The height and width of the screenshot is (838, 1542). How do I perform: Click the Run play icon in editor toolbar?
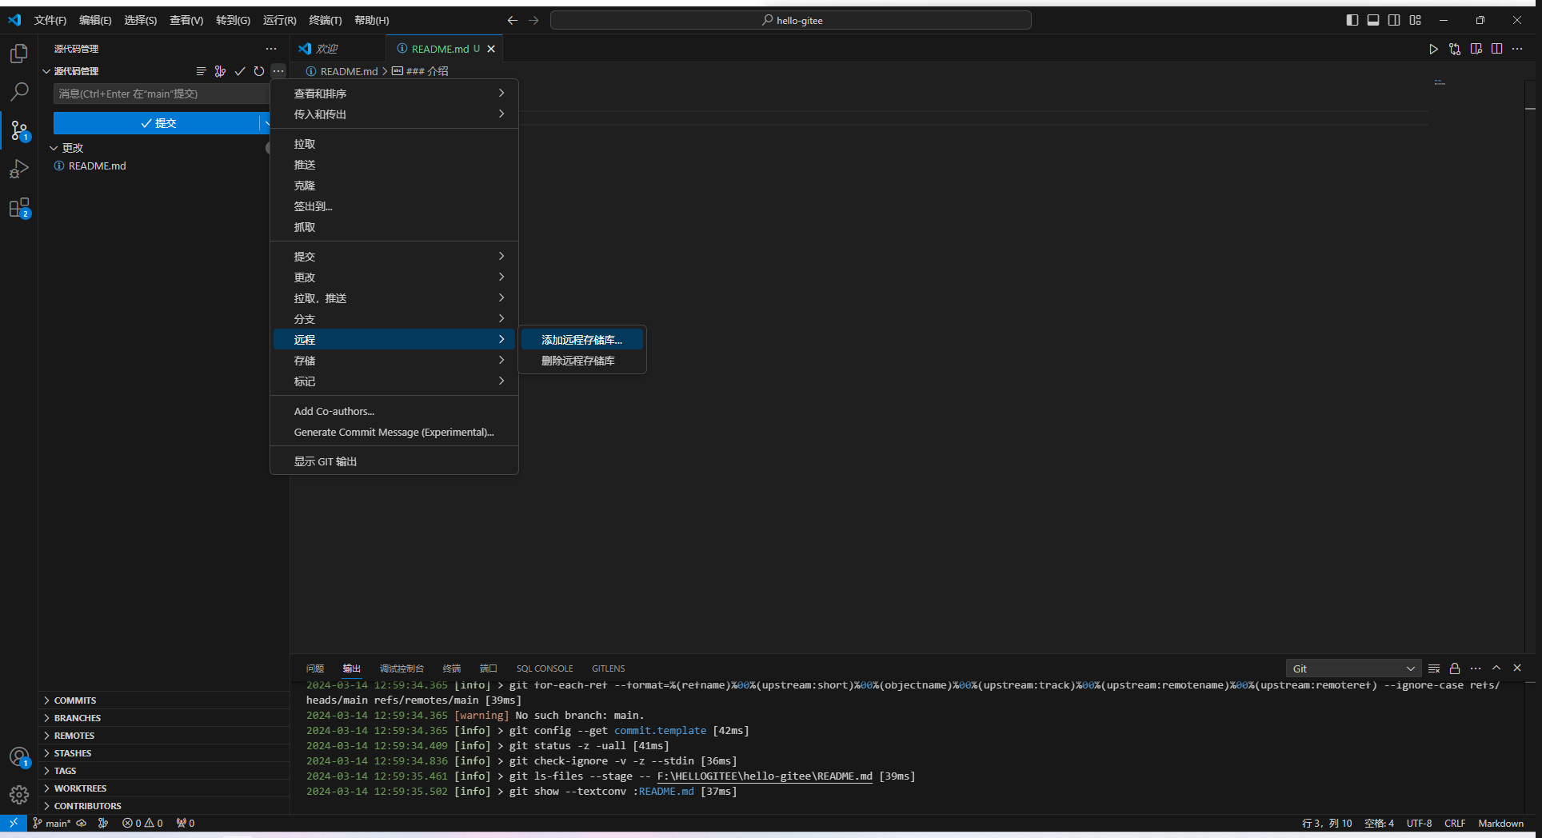click(x=1433, y=49)
